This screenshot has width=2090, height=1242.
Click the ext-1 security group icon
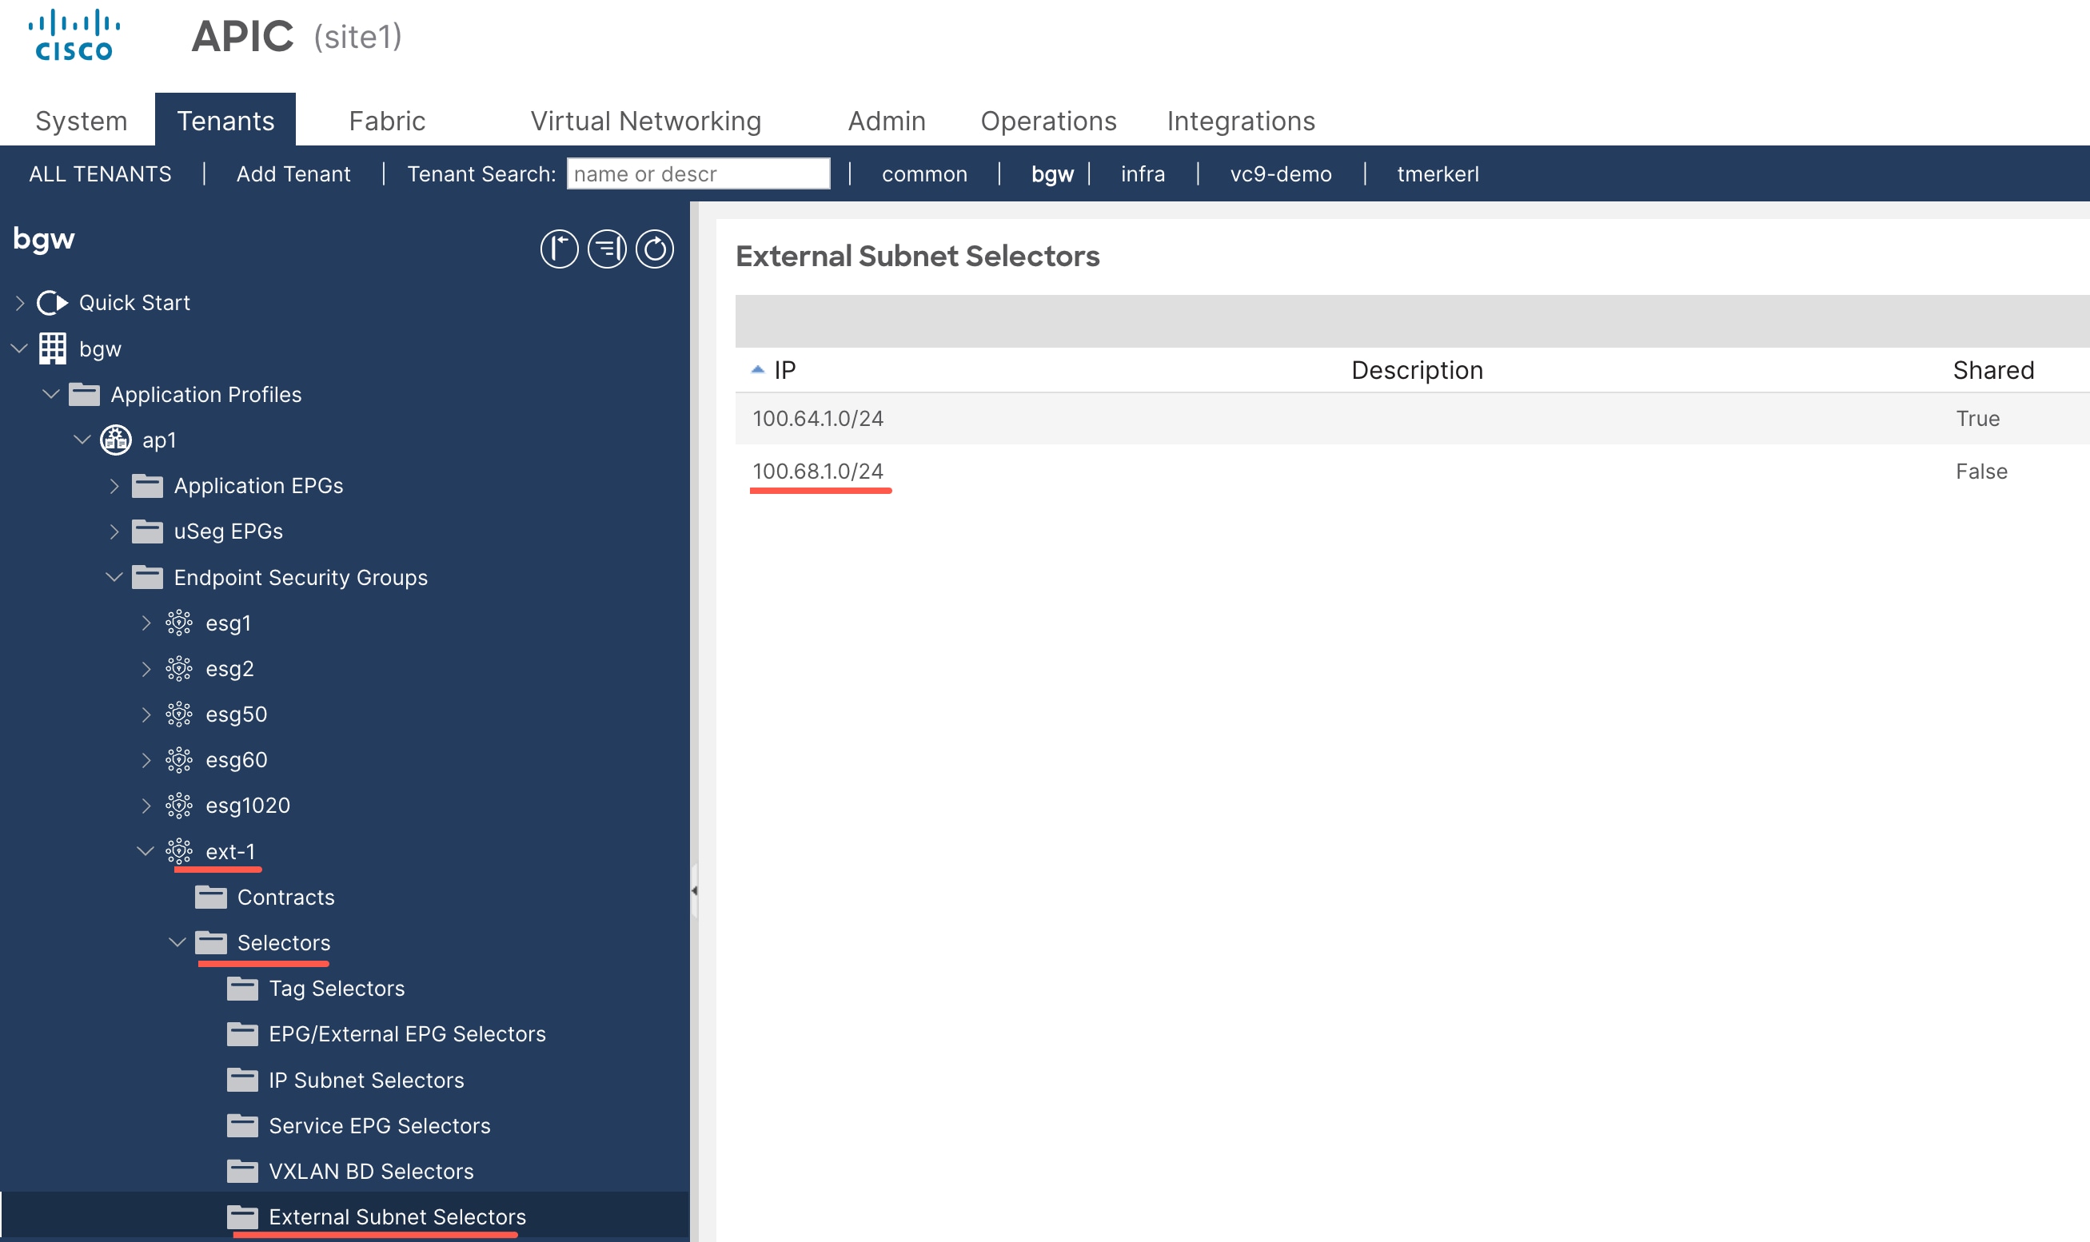179,851
